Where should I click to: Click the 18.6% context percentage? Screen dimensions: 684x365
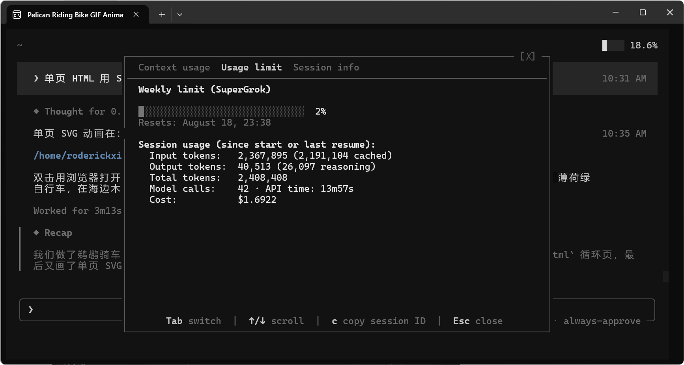643,45
